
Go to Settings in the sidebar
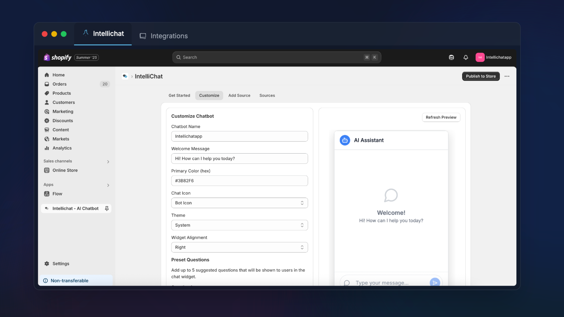click(x=61, y=264)
